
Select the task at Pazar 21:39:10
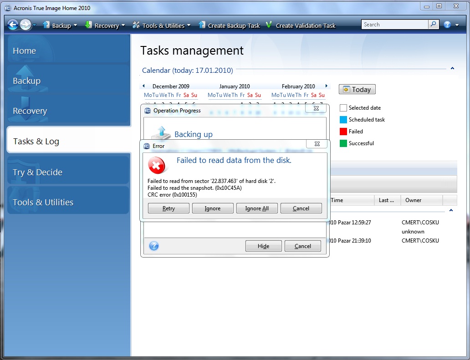(x=350, y=240)
